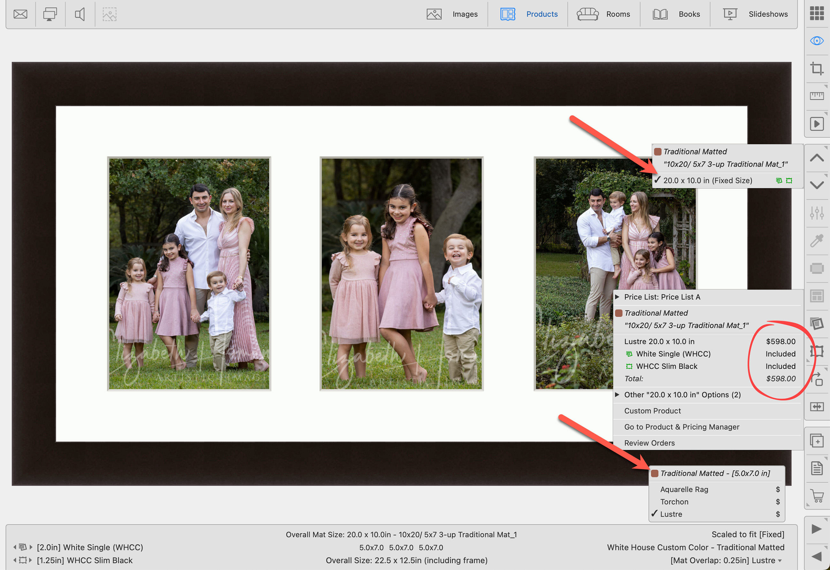
Task: Click the email envelope icon
Action: pos(20,14)
